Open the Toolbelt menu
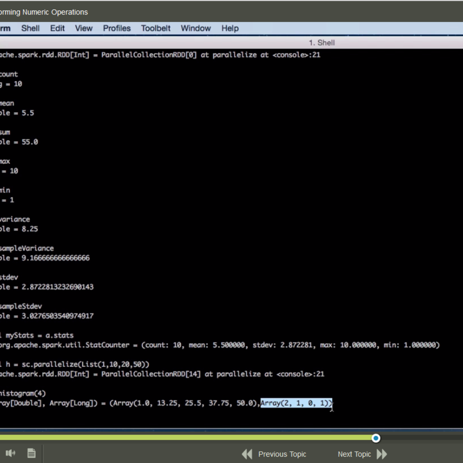Image resolution: width=463 pixels, height=463 pixels. [156, 28]
